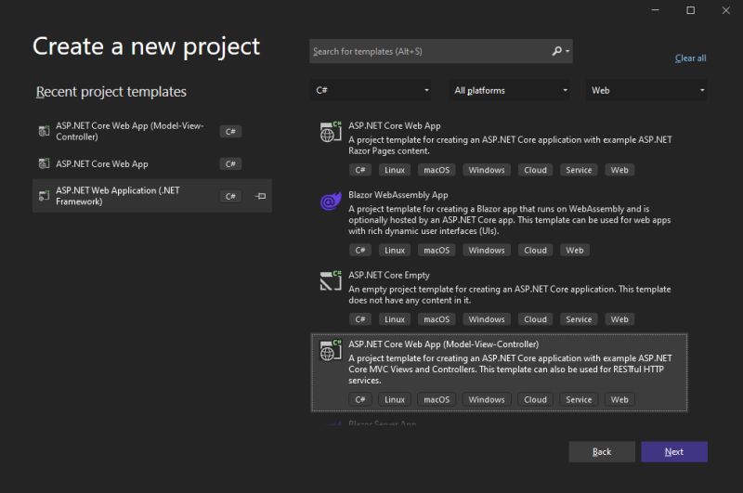The image size is (743, 493).
Task: Click the partially visible Blazor Server App entry
Action: tap(382, 422)
